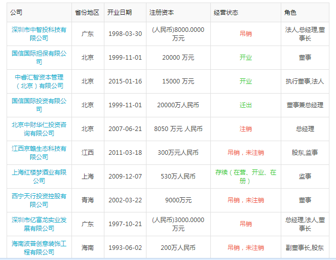Click capital value 9000万元
Screen dimensions: 336x260
coord(178,200)
